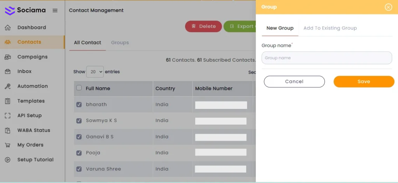Switch to the Groups tab
This screenshot has height=183, width=398.
click(x=120, y=43)
